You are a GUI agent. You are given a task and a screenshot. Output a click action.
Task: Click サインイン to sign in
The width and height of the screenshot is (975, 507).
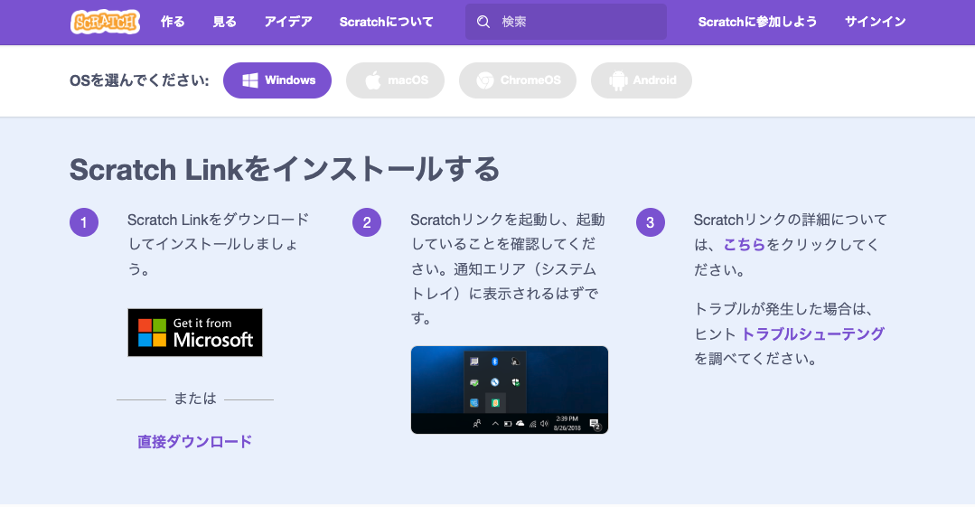click(875, 22)
